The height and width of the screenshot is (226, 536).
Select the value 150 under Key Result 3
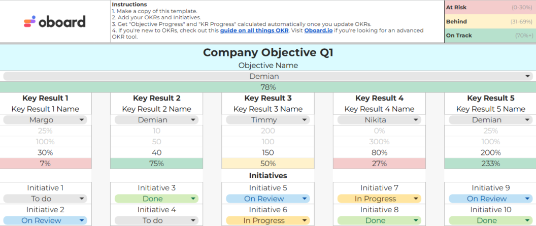coord(268,152)
